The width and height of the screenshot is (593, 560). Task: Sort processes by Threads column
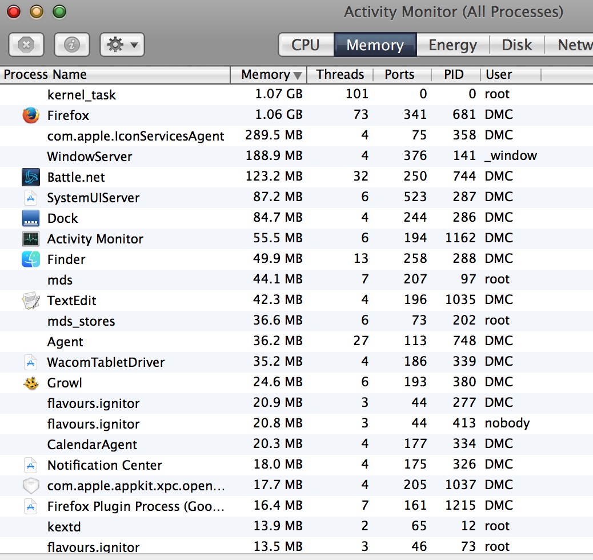340,74
